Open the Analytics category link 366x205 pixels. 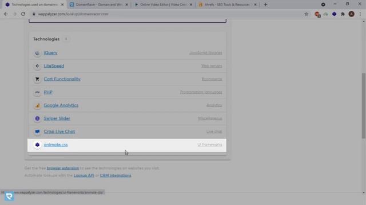tap(214, 105)
